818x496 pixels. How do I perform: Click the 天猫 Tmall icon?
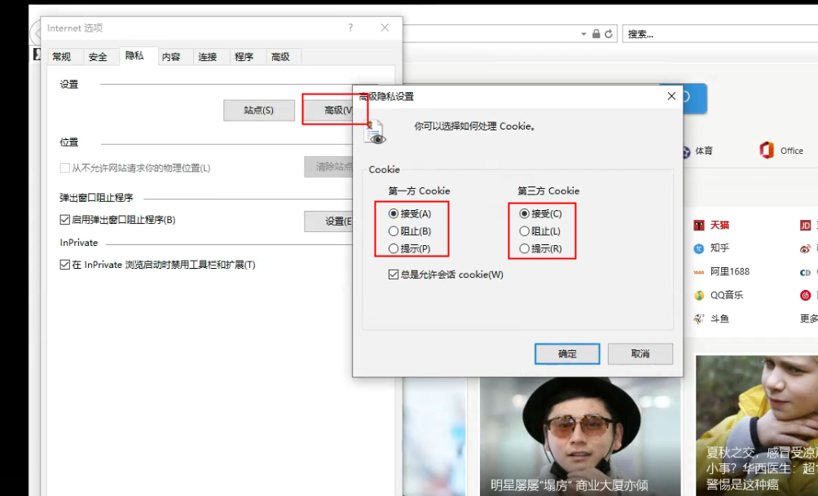[698, 225]
